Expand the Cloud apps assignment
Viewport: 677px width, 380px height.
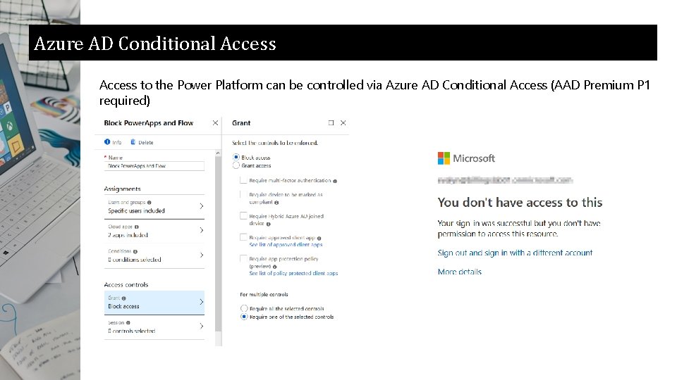click(201, 231)
